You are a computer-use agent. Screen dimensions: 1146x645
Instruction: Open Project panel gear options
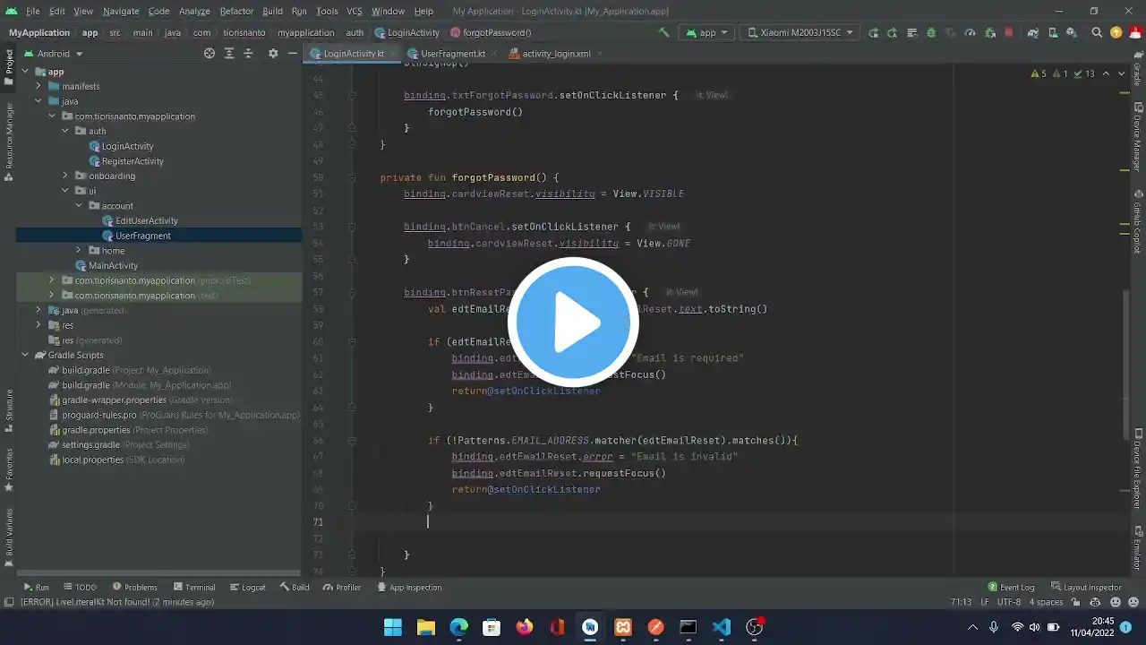click(x=273, y=54)
